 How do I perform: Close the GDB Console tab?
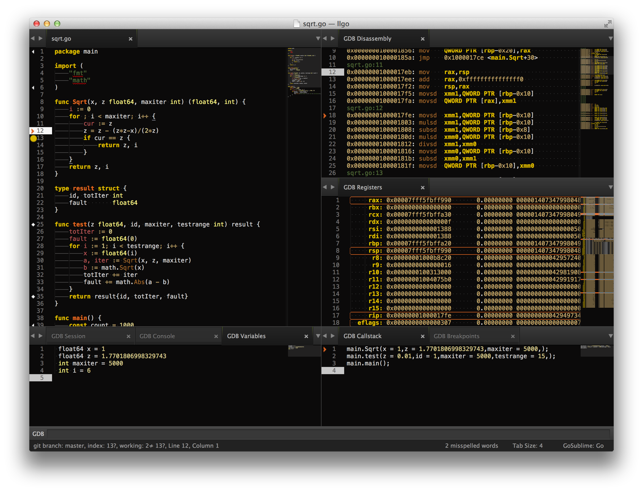tap(216, 337)
